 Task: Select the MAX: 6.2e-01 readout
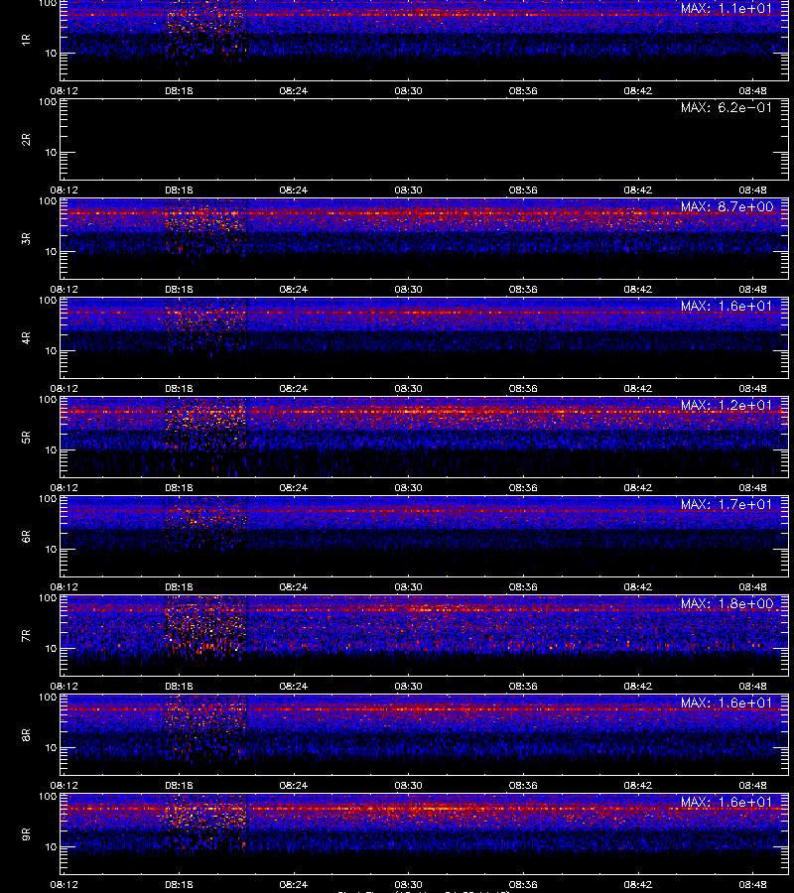pyautogui.click(x=727, y=107)
